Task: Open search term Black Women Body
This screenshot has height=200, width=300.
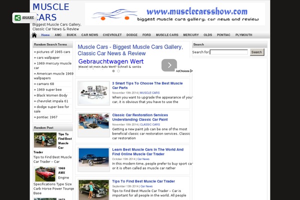Action: pos(52,95)
